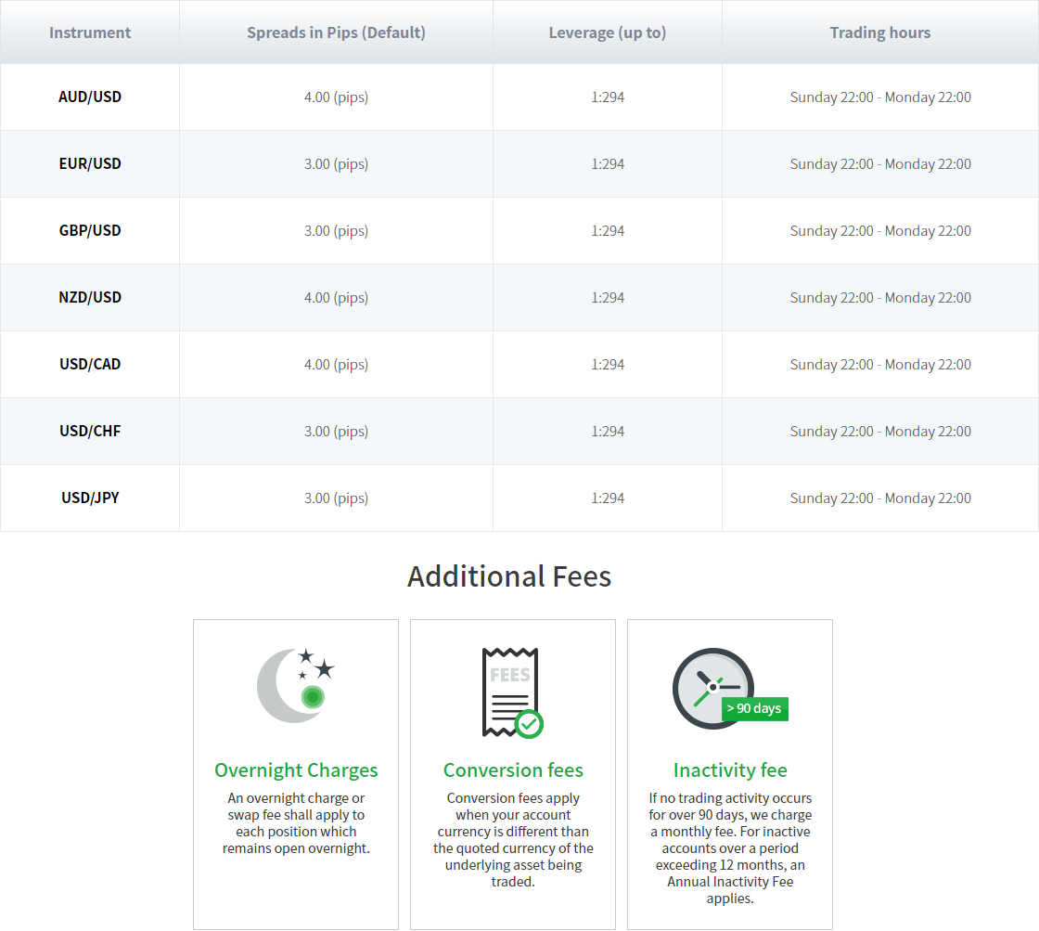Click the Spreads in Pips (Default) header
Viewport: 1039px width, 931px height.
tap(336, 32)
